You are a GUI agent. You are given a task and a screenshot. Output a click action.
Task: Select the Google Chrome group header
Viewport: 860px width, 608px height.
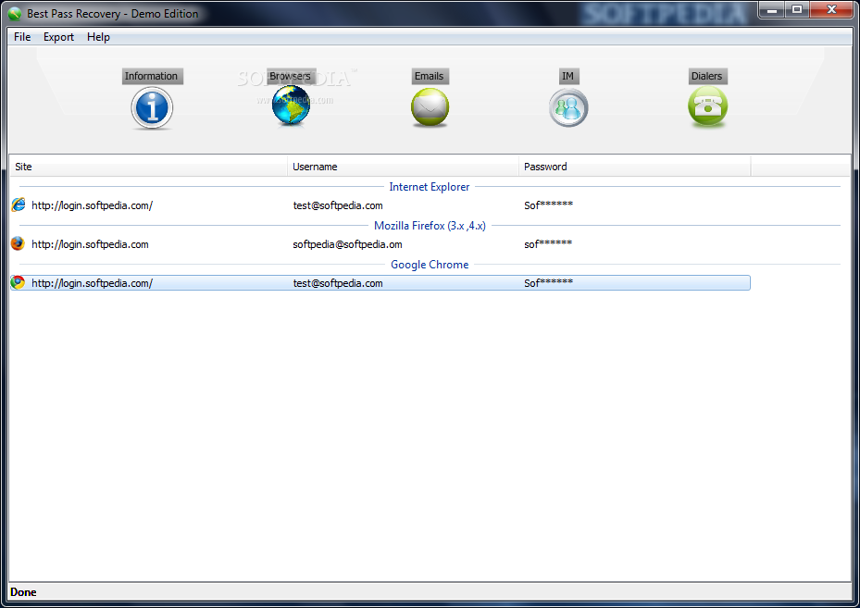pos(430,265)
